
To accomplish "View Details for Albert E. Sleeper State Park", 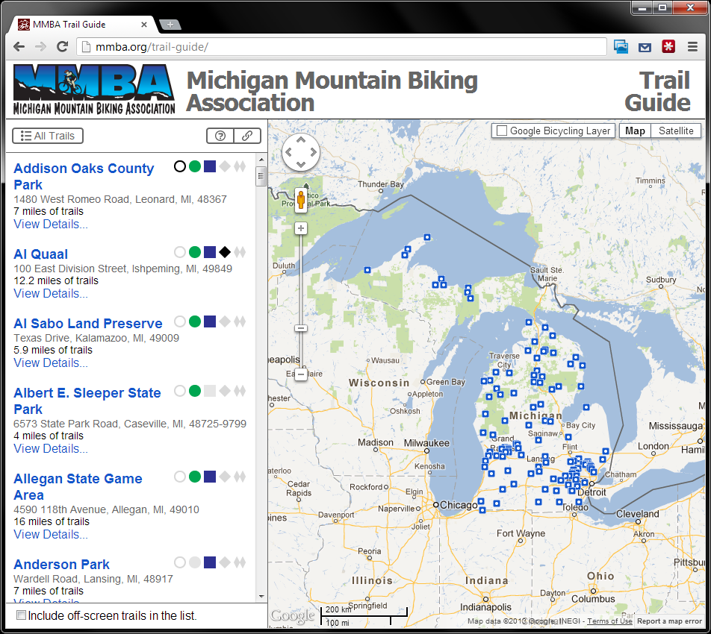I will [x=51, y=448].
